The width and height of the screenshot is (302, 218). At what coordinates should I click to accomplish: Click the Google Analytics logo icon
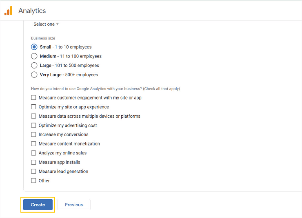click(x=9, y=11)
